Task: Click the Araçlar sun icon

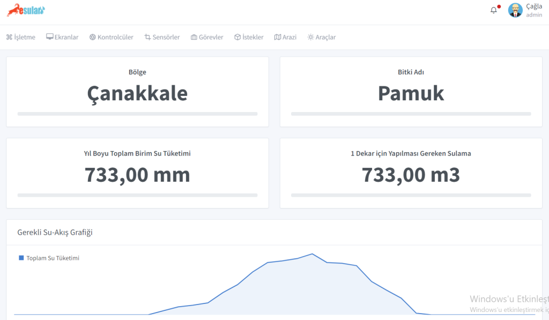Action: [310, 38]
